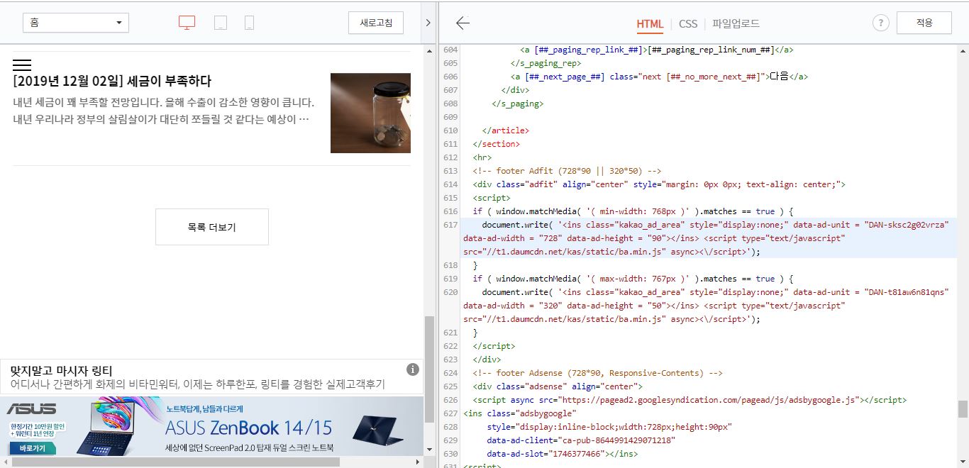Switch to the CSS tab
Screen dimensions: 969x468
point(688,23)
